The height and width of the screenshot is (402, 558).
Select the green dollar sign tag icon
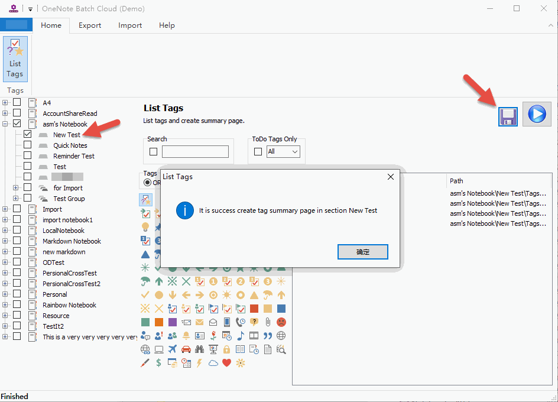coord(159,363)
